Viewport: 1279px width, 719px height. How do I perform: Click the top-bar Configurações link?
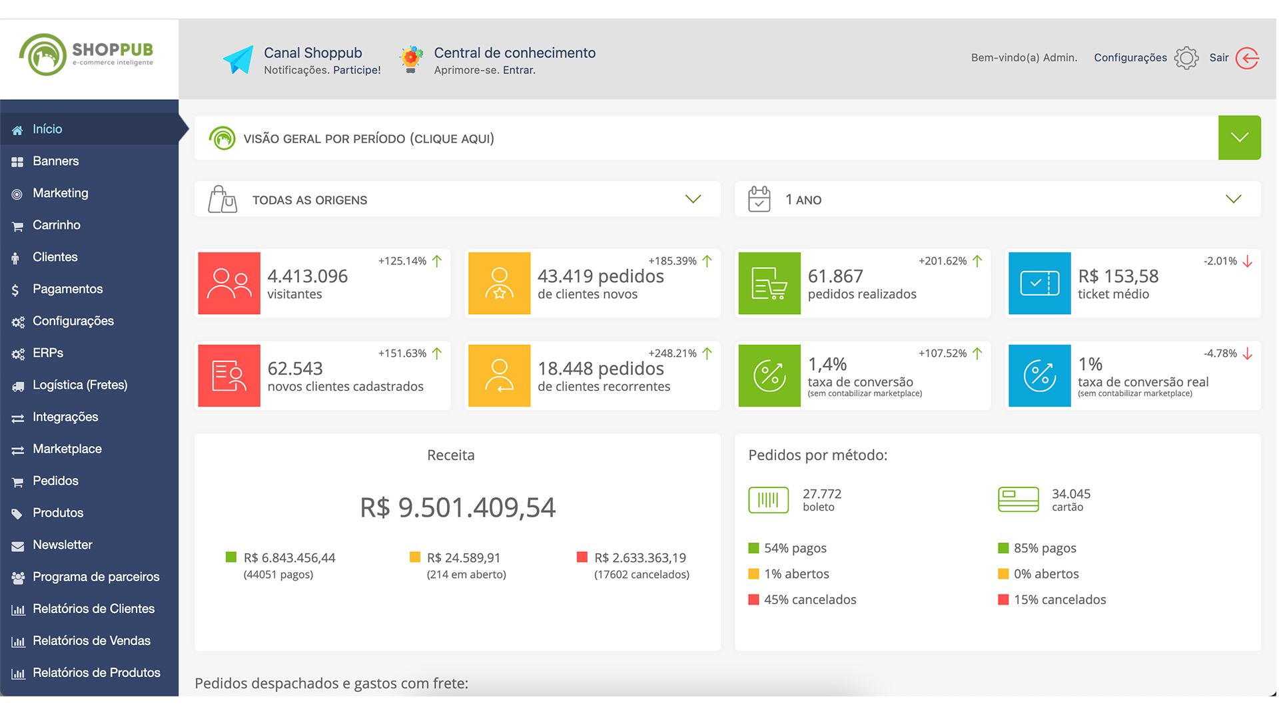pyautogui.click(x=1130, y=58)
